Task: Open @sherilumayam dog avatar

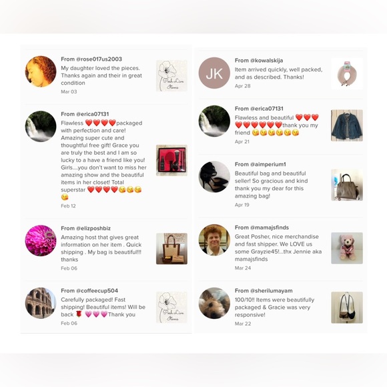Action: (x=214, y=303)
